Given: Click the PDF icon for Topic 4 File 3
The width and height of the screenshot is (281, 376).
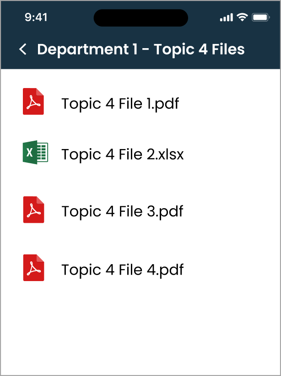Looking at the screenshot, I should coord(33,211).
